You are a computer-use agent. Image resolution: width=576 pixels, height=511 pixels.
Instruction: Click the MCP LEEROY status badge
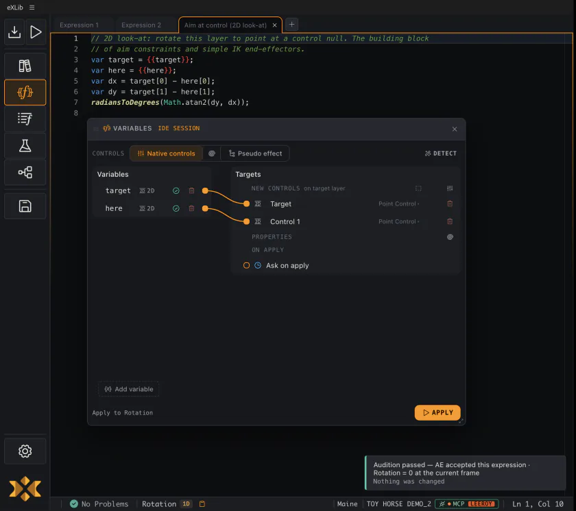(x=467, y=503)
